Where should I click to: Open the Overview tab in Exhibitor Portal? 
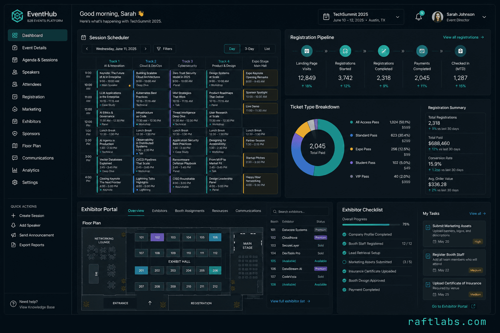(136, 211)
